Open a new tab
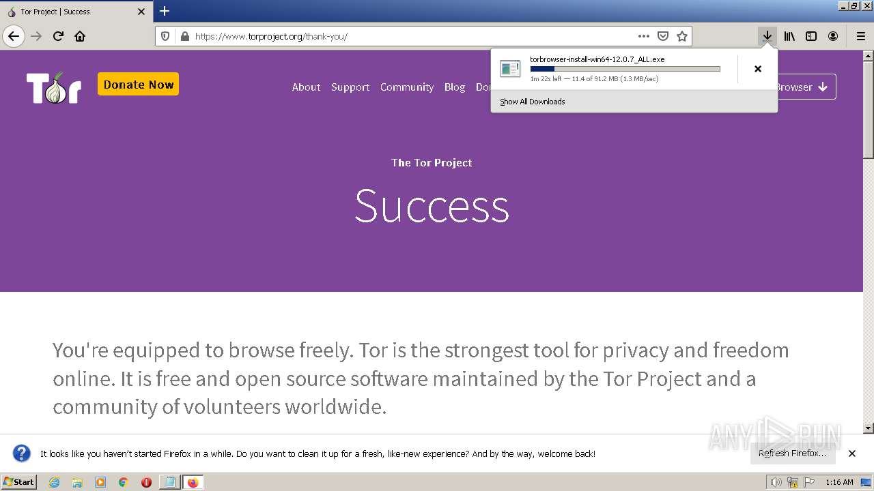The height and width of the screenshot is (491, 874). tap(165, 11)
